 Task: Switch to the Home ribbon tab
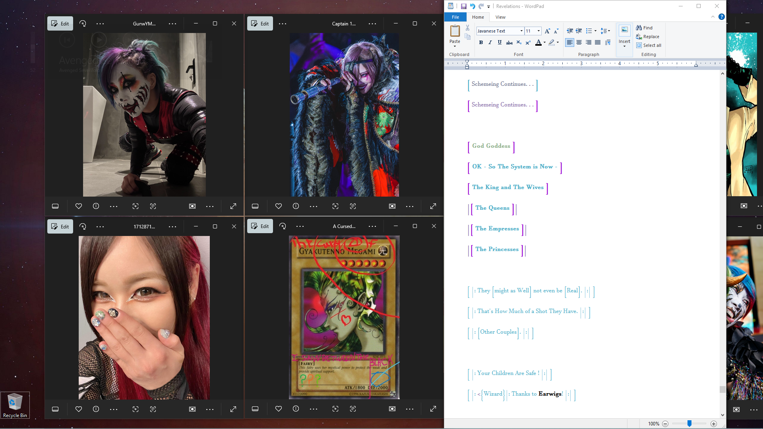(x=478, y=17)
